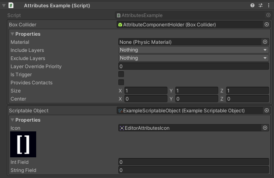
Task: Click the Center Y input field
Action: [197, 99]
